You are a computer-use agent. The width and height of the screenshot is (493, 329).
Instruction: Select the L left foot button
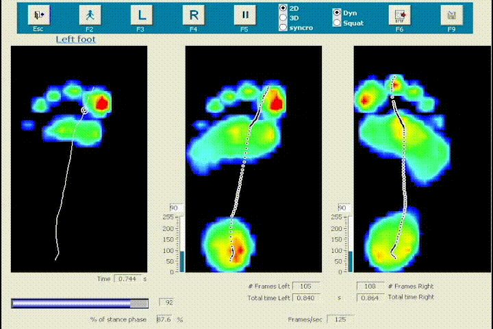tap(142, 15)
